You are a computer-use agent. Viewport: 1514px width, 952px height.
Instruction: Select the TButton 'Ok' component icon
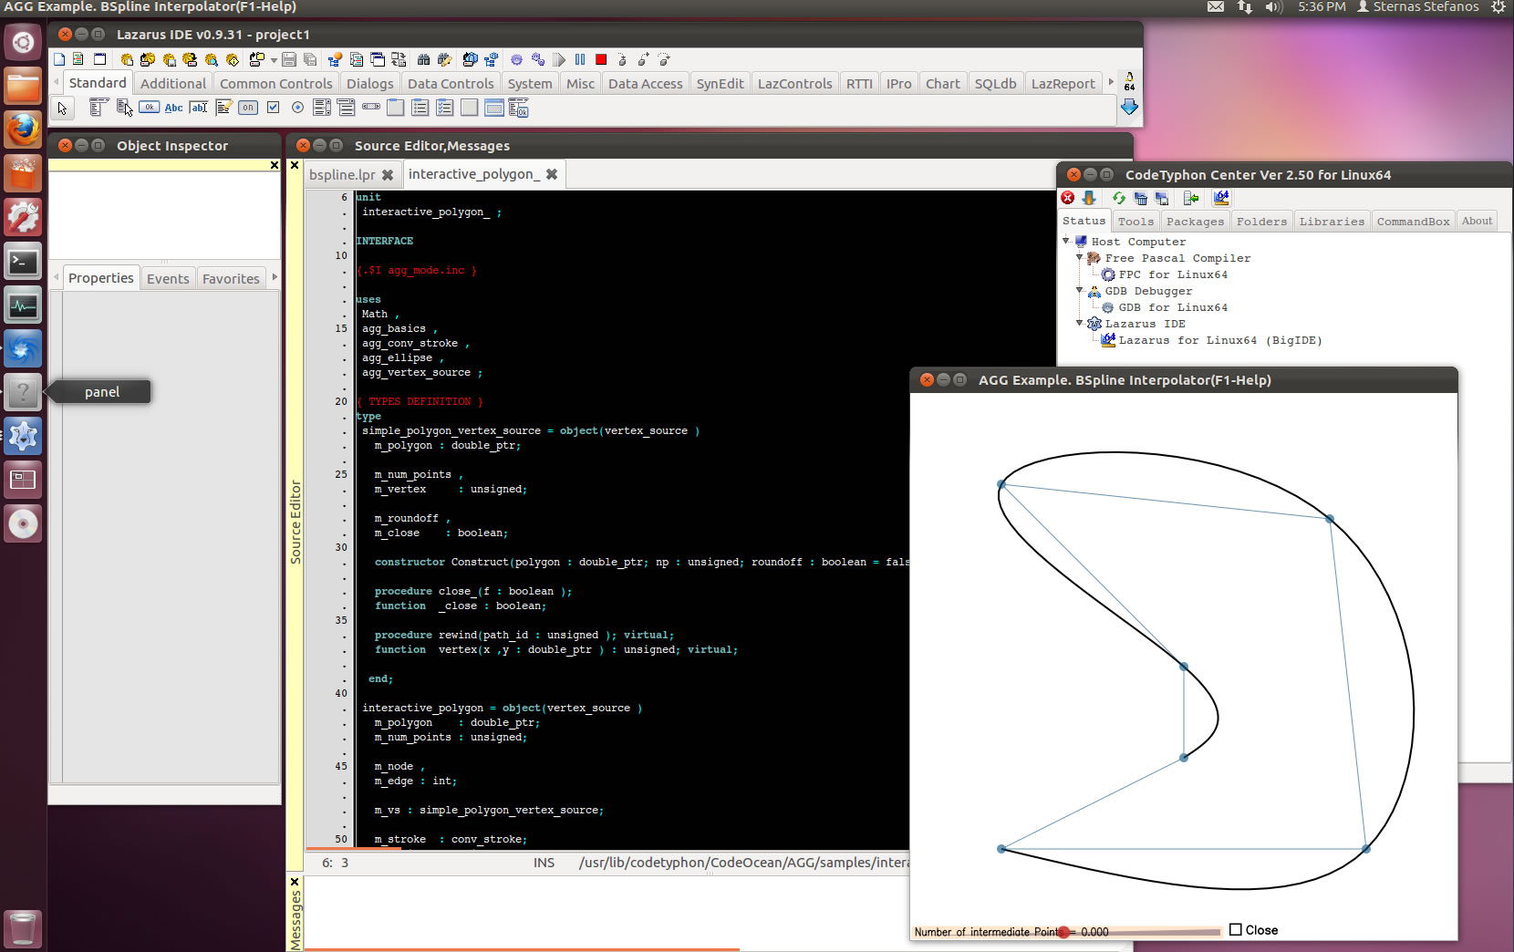pyautogui.click(x=149, y=108)
